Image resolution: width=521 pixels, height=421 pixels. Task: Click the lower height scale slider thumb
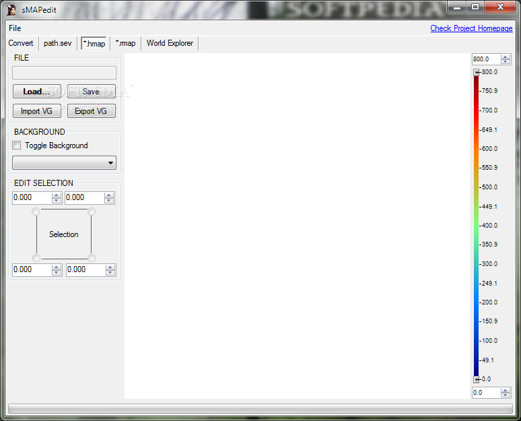[477, 379]
